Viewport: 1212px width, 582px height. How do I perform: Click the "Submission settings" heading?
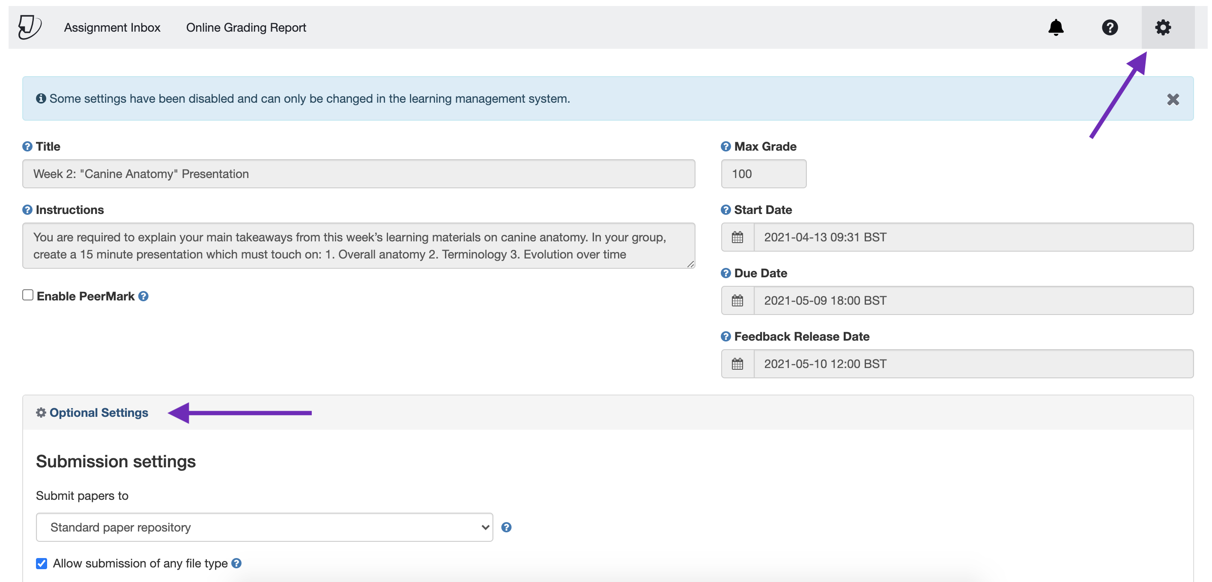116,461
